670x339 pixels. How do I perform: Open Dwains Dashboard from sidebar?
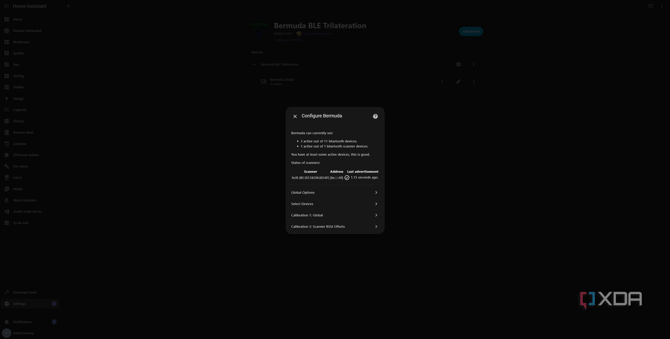click(x=29, y=31)
